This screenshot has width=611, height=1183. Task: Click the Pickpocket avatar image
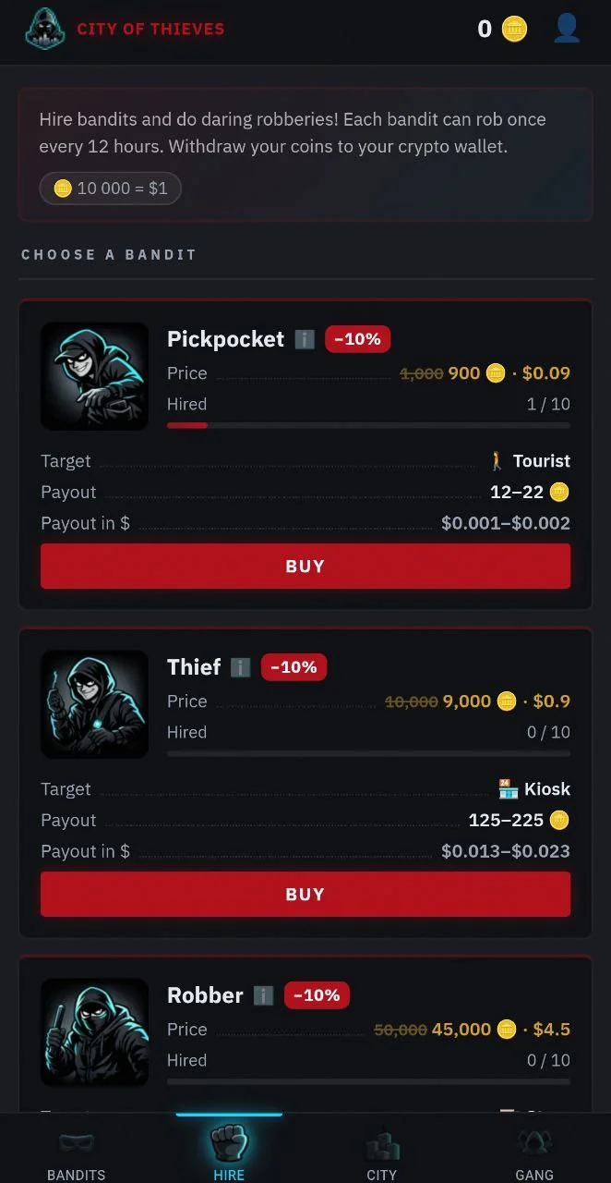pos(94,376)
